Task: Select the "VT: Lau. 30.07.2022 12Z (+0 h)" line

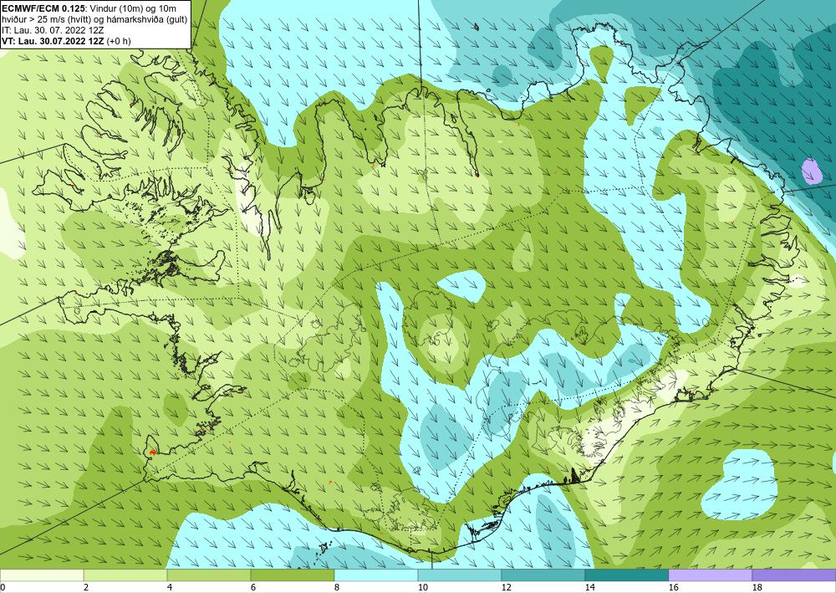Action: (66, 41)
